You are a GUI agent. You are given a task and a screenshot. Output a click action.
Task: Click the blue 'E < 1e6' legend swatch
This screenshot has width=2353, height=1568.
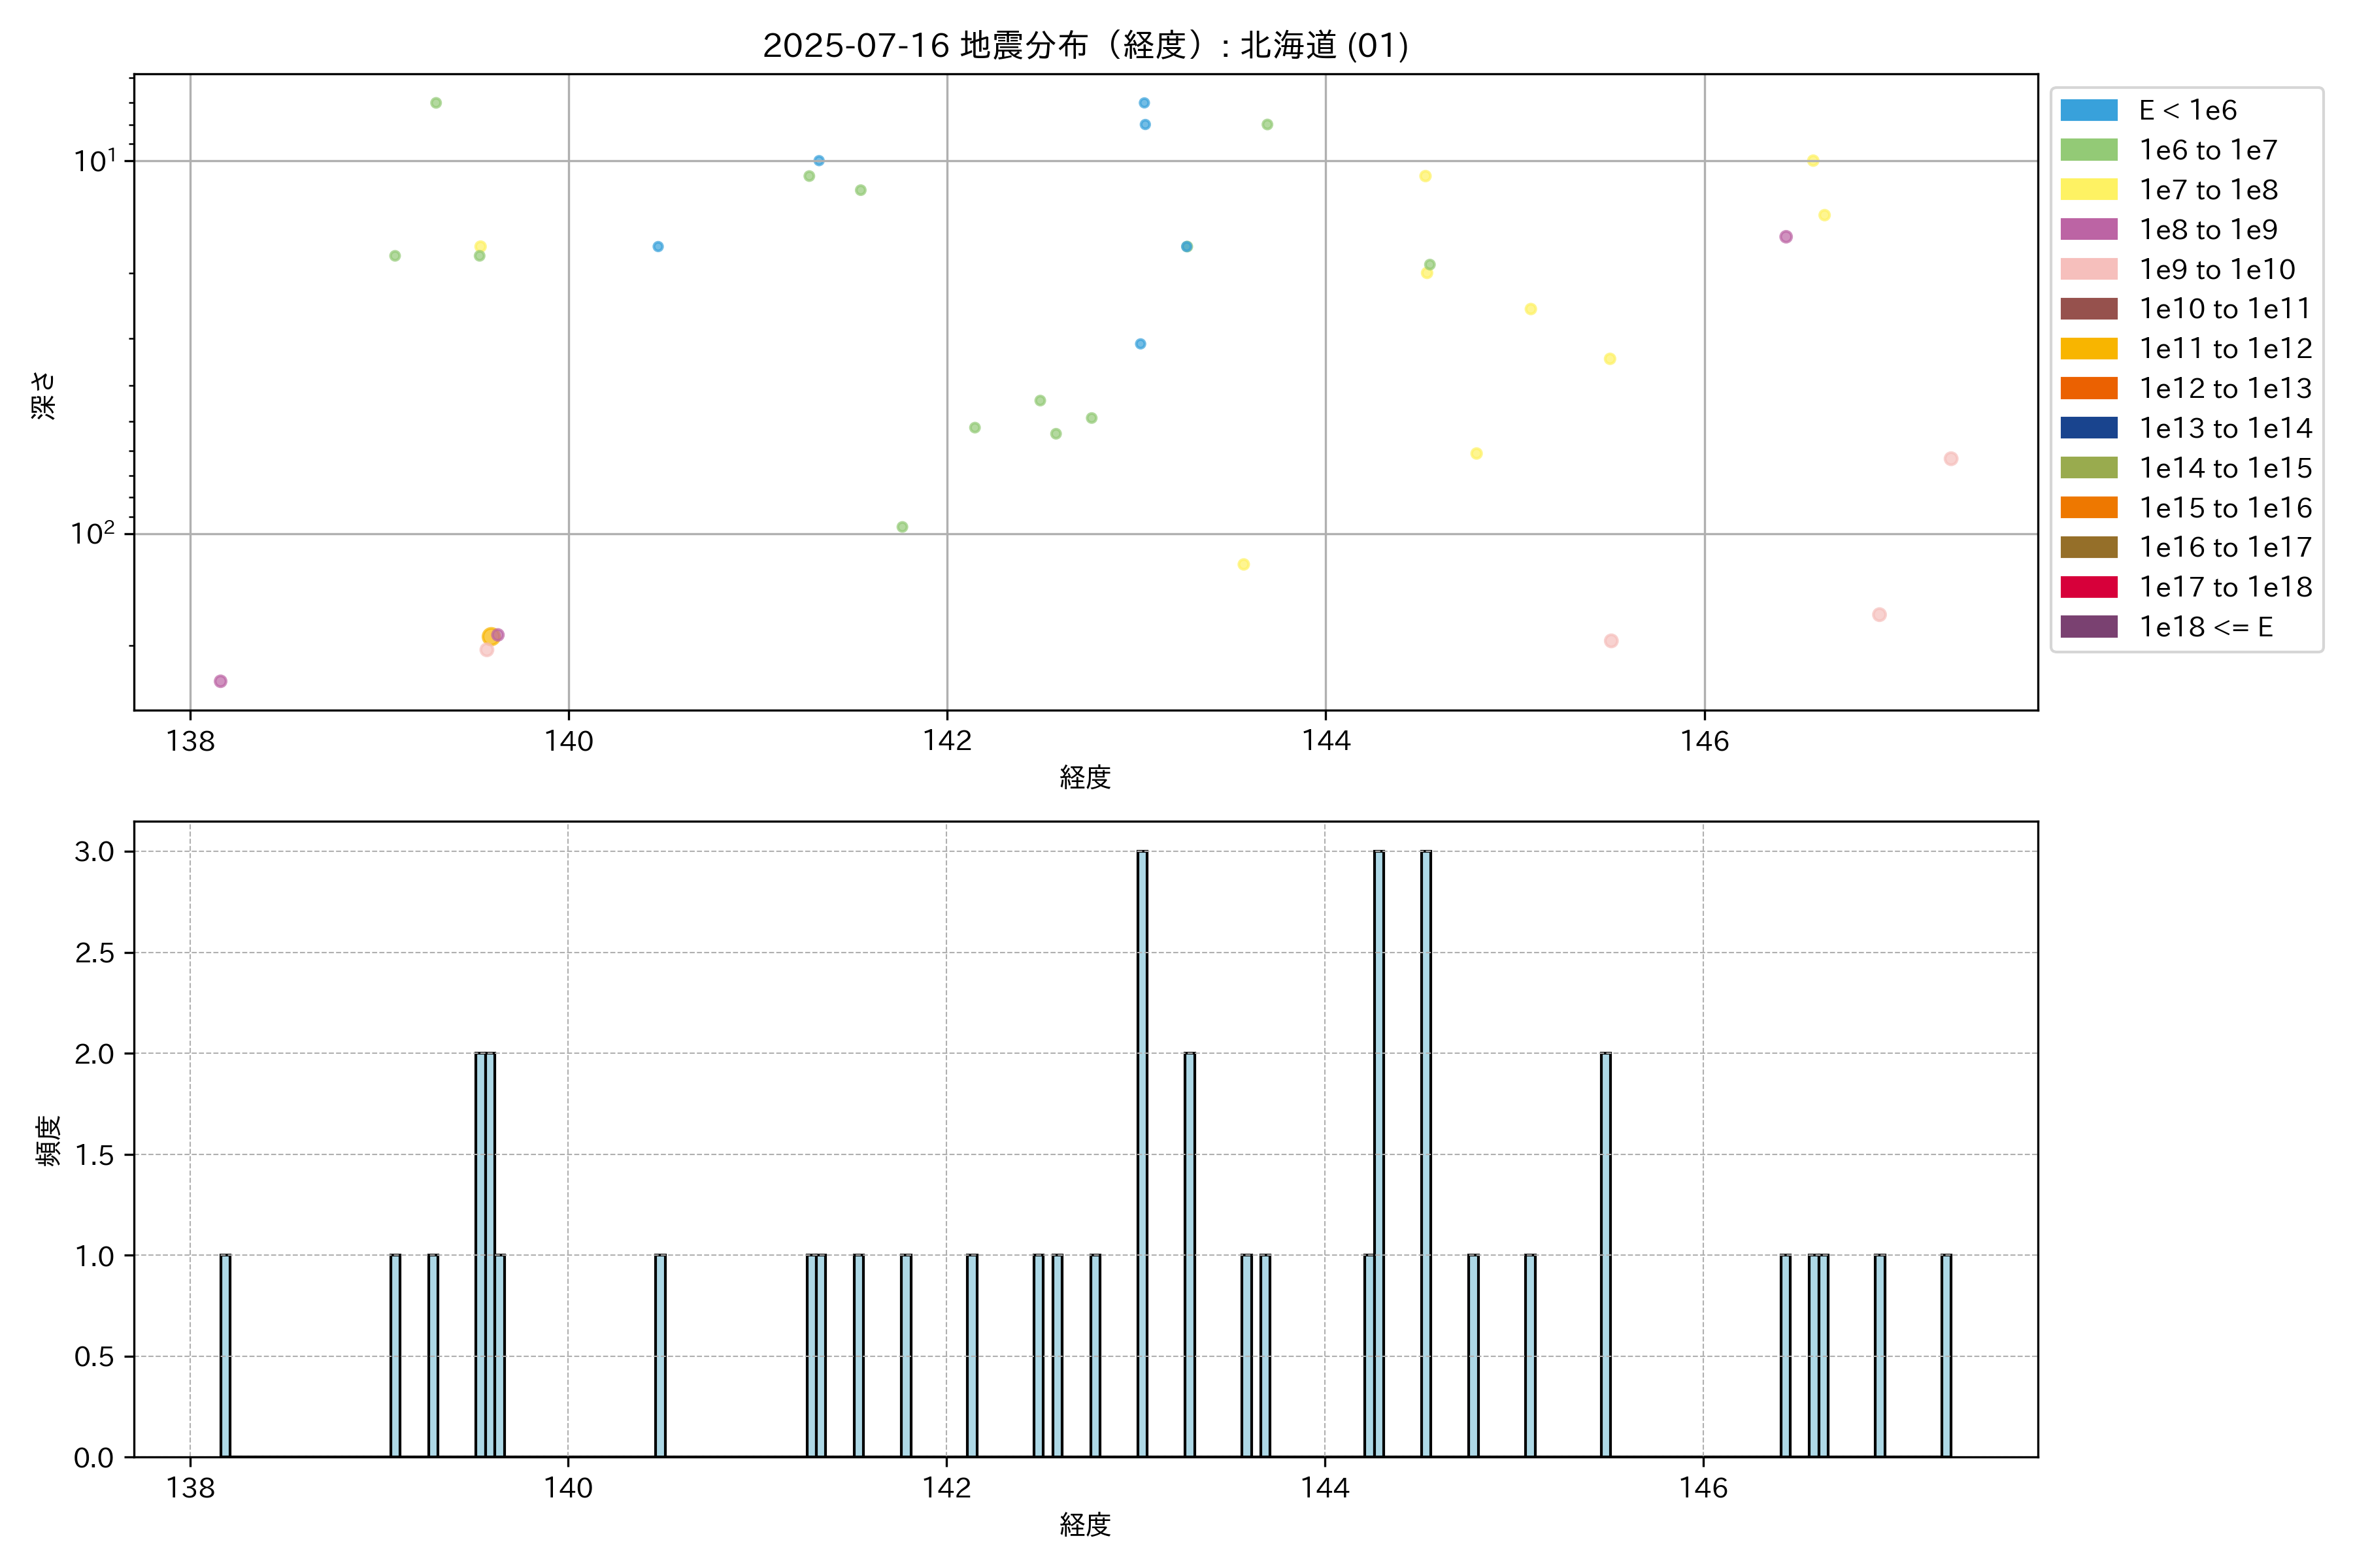(x=2088, y=110)
